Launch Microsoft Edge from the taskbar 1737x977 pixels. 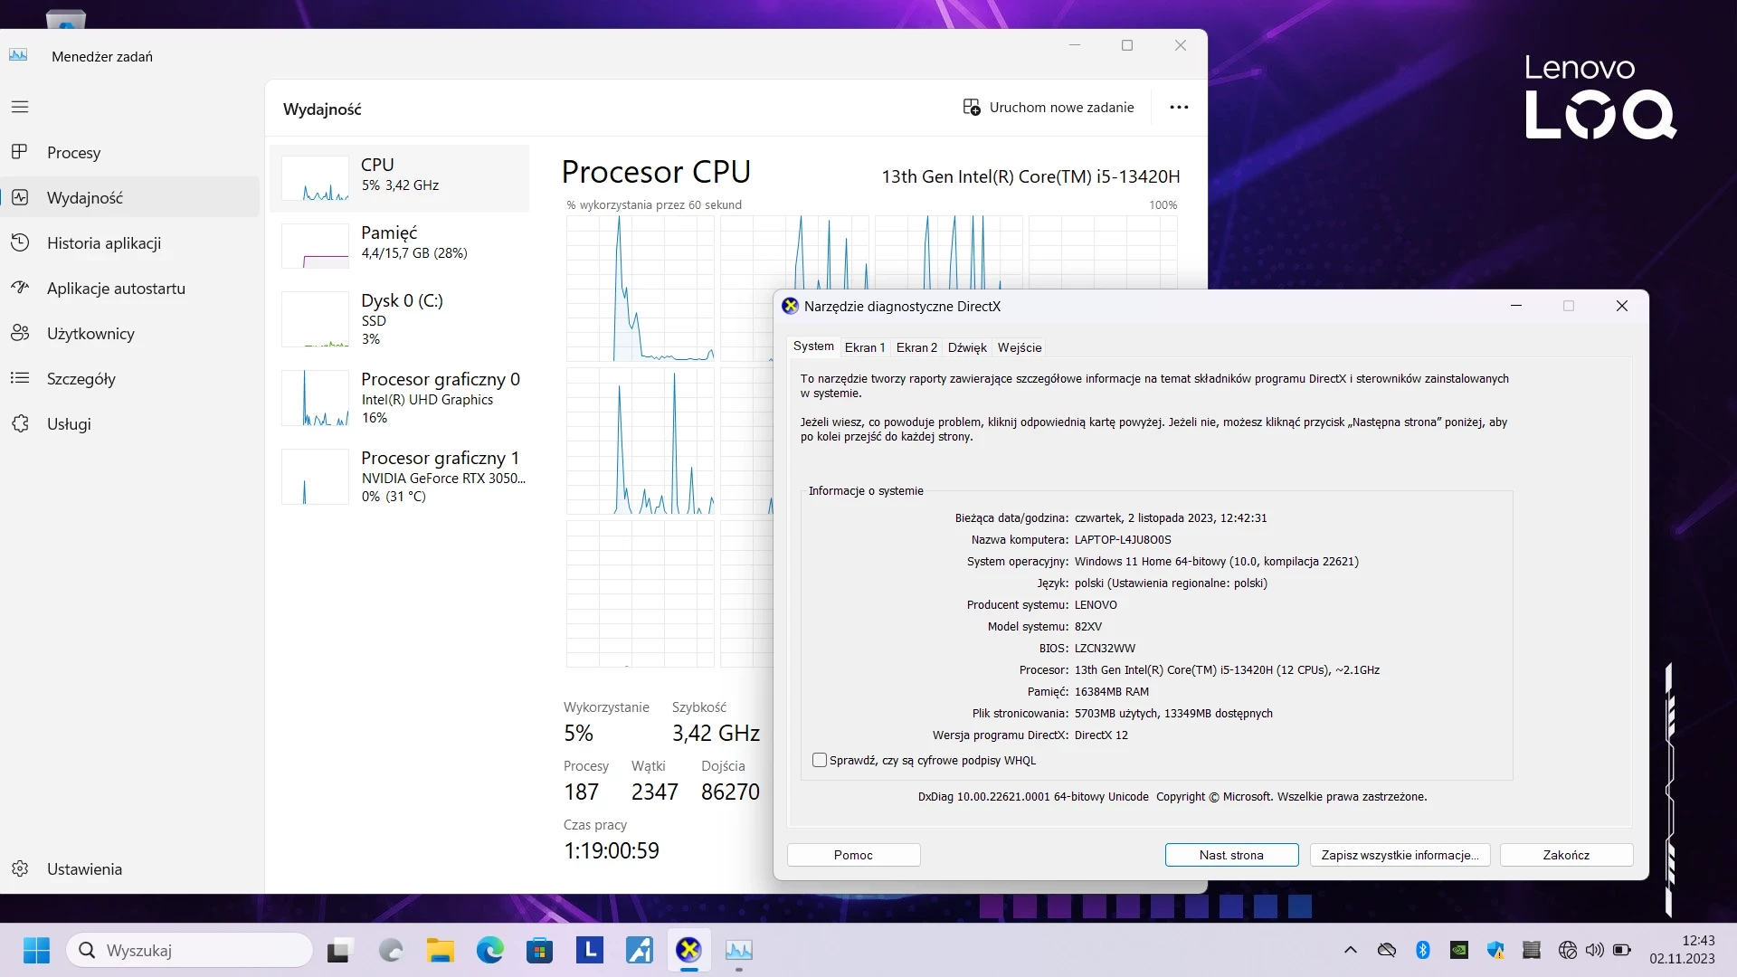pos(490,950)
